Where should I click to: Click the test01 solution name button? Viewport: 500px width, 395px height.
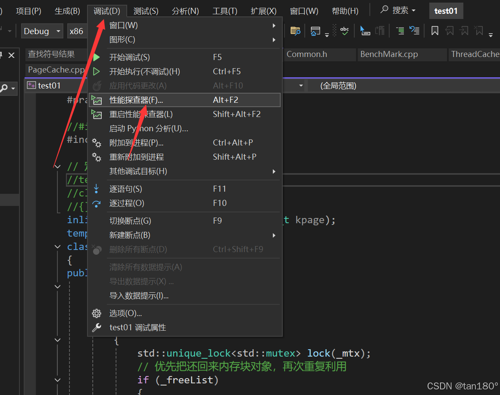pyautogui.click(x=446, y=11)
